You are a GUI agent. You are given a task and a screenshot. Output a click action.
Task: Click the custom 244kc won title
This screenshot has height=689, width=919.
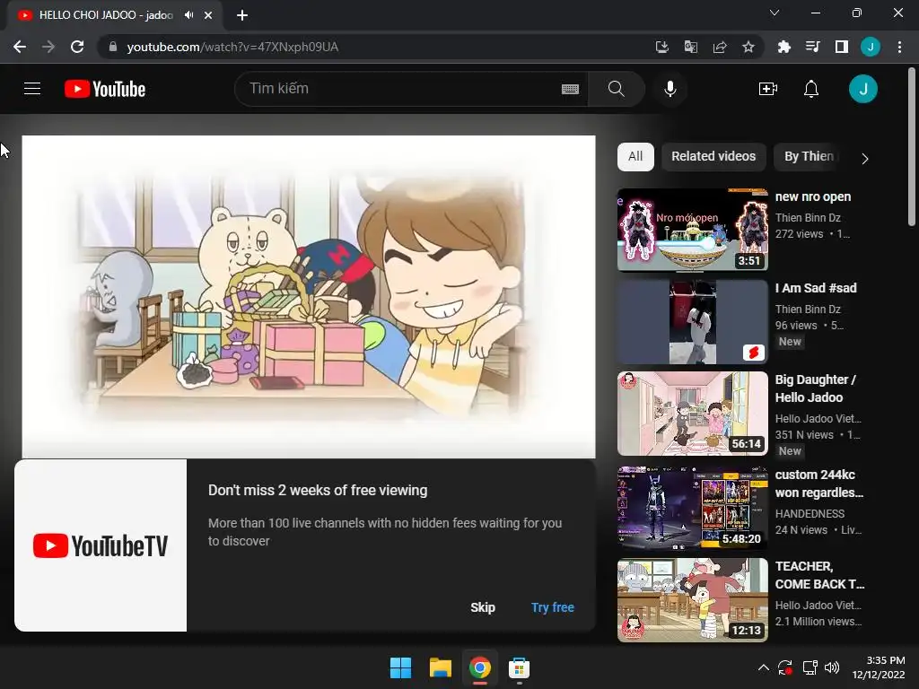[x=818, y=484]
